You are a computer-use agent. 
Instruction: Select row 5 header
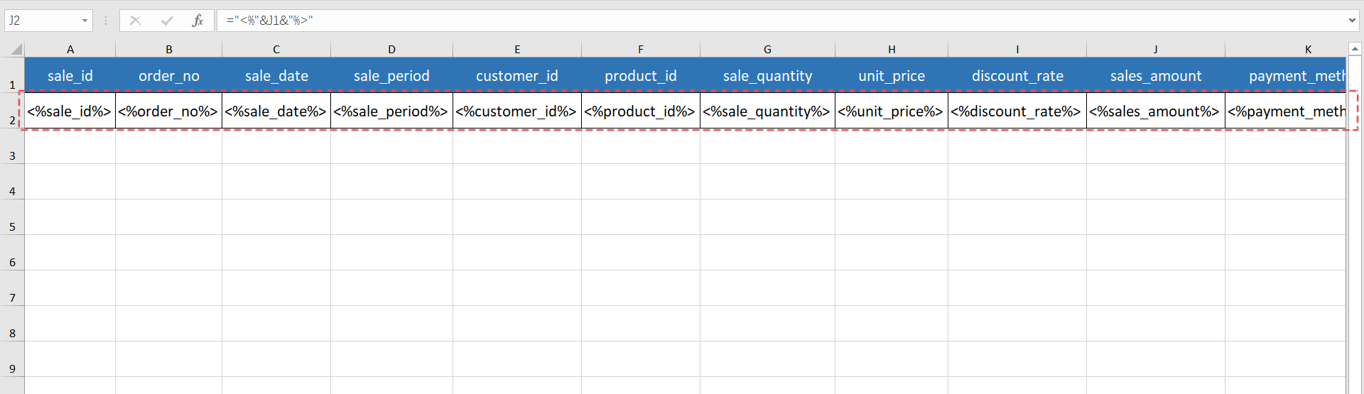point(12,217)
